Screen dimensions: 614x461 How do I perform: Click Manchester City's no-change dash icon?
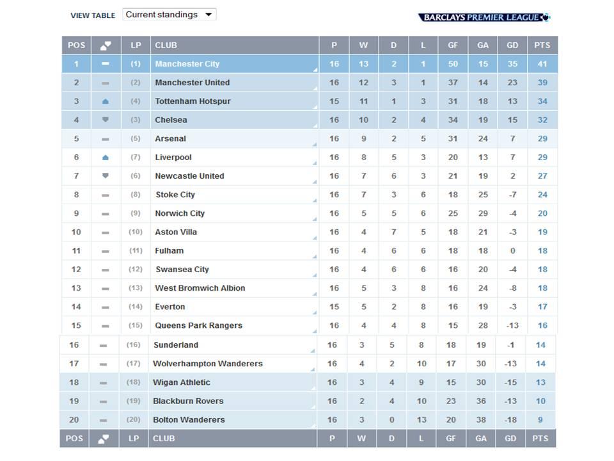tap(106, 64)
